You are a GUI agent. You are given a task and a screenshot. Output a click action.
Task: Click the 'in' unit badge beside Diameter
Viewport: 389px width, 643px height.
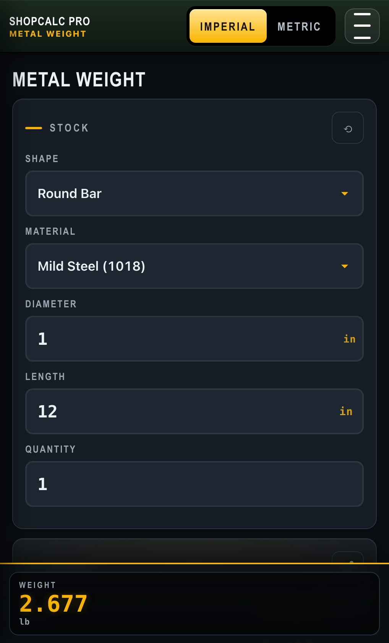tap(349, 339)
